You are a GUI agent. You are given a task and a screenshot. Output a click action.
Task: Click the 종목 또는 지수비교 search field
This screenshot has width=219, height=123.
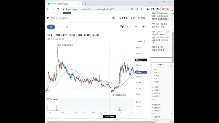point(60,18)
